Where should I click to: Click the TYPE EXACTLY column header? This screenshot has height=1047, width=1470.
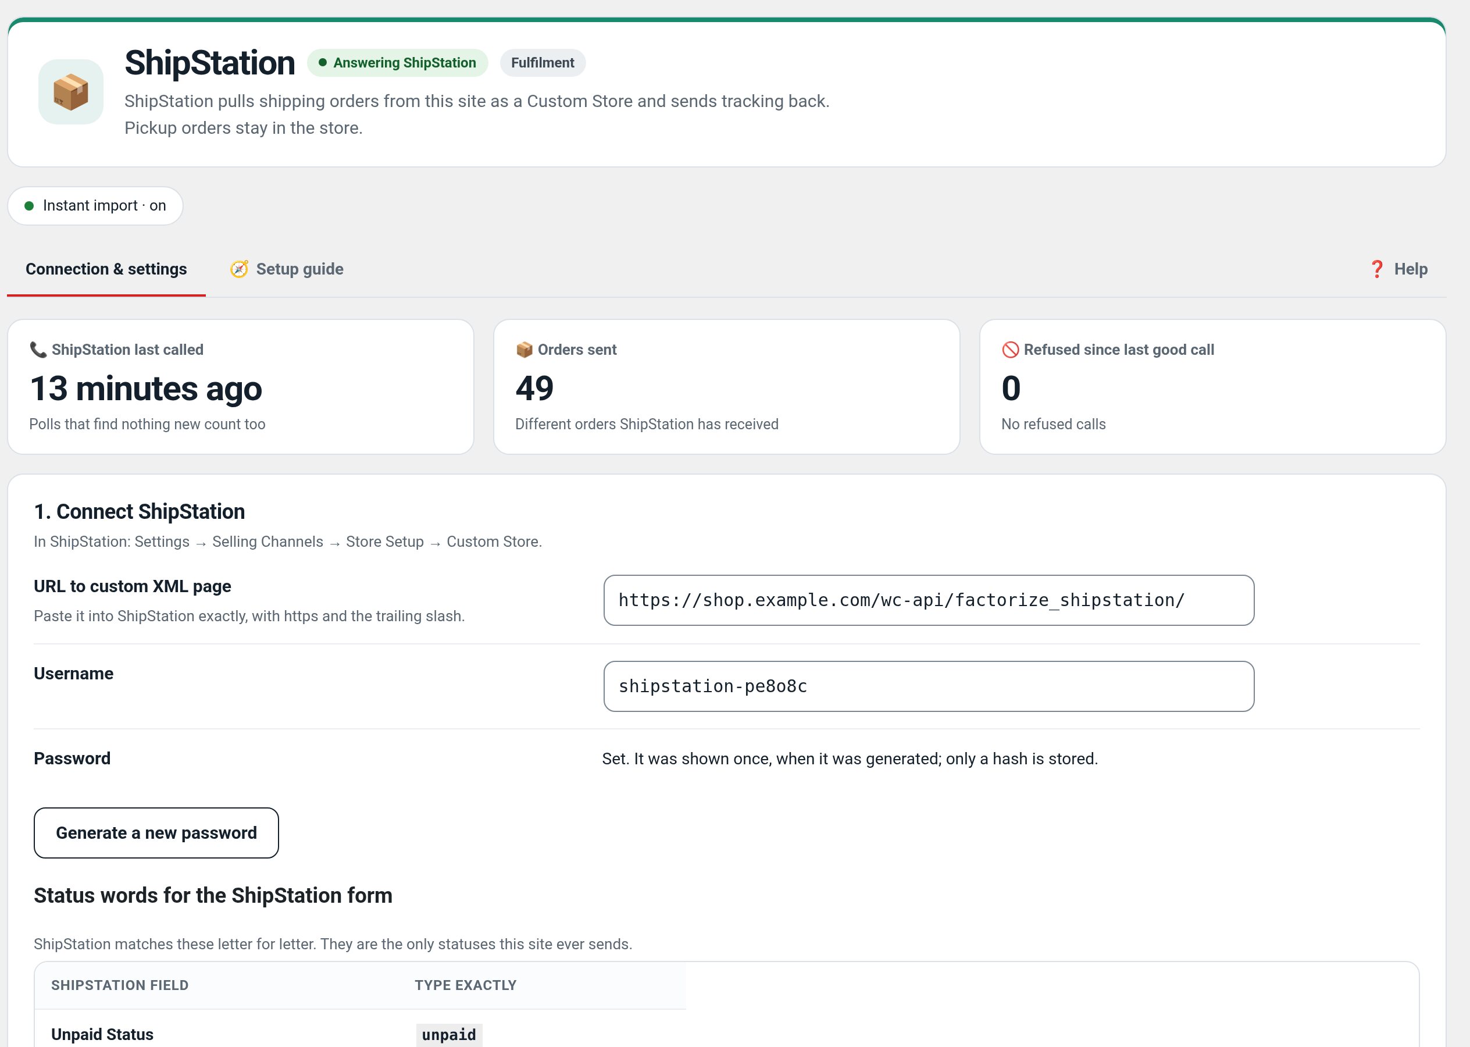(466, 986)
